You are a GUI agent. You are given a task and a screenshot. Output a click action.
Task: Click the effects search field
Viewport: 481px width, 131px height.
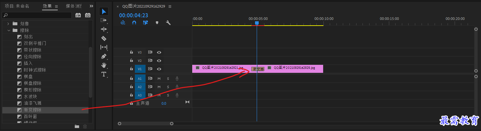(37, 15)
